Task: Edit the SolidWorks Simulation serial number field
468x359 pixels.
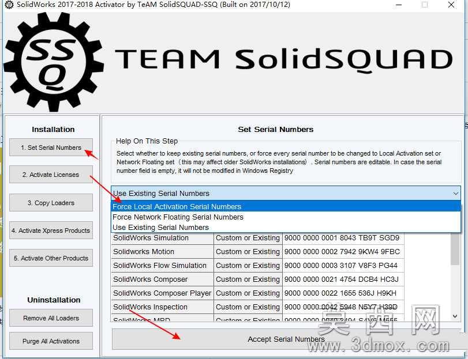Action: [x=343, y=238]
